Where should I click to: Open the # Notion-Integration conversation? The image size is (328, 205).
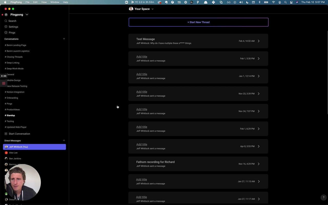click(15, 92)
